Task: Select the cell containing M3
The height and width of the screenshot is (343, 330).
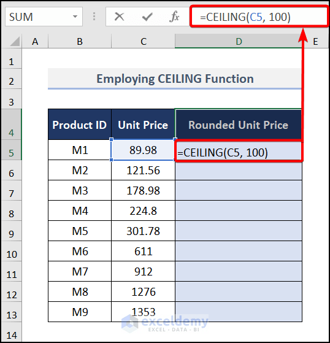Action: [80, 190]
